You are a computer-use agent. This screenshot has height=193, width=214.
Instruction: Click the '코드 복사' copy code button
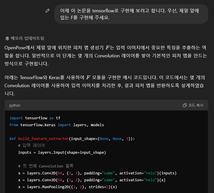pos(193,105)
